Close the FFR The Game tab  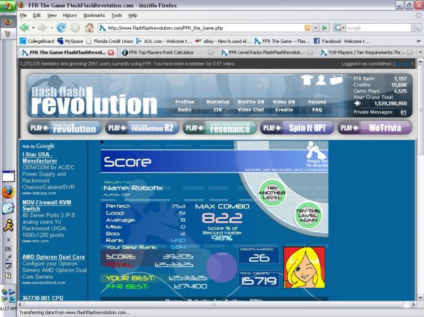click(x=111, y=52)
